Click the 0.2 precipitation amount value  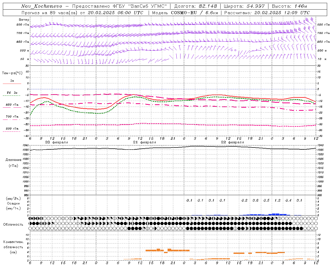[x=244, y=201]
